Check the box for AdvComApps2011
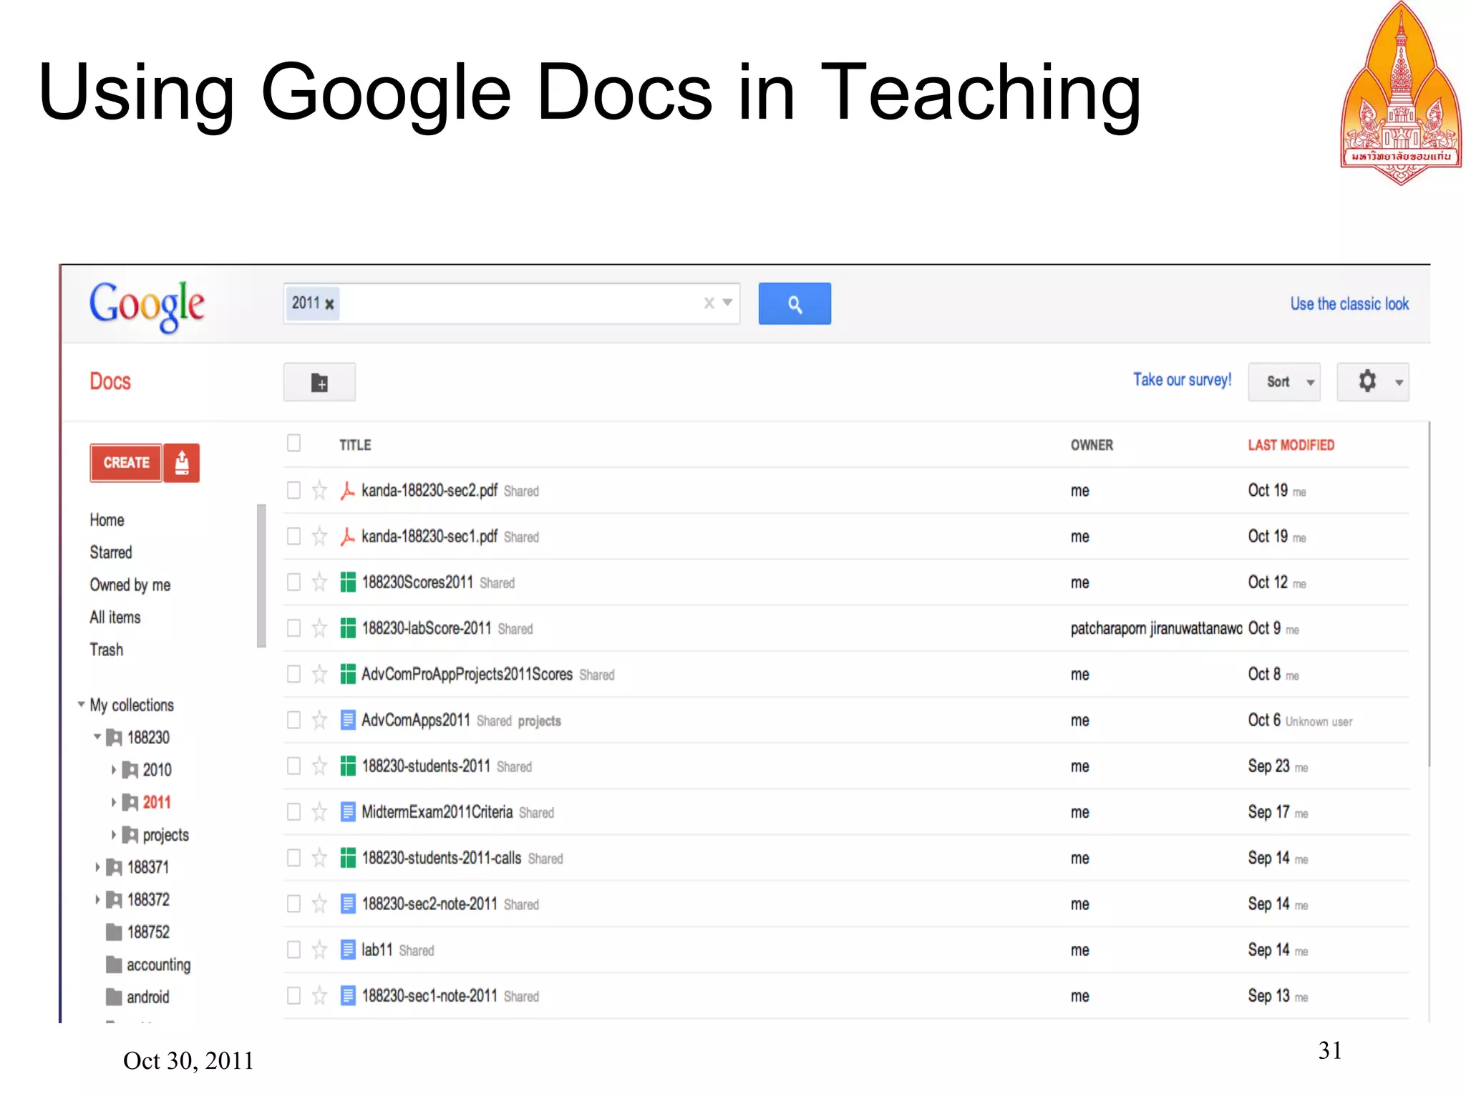Screen dimensions: 1466x1099 [293, 720]
